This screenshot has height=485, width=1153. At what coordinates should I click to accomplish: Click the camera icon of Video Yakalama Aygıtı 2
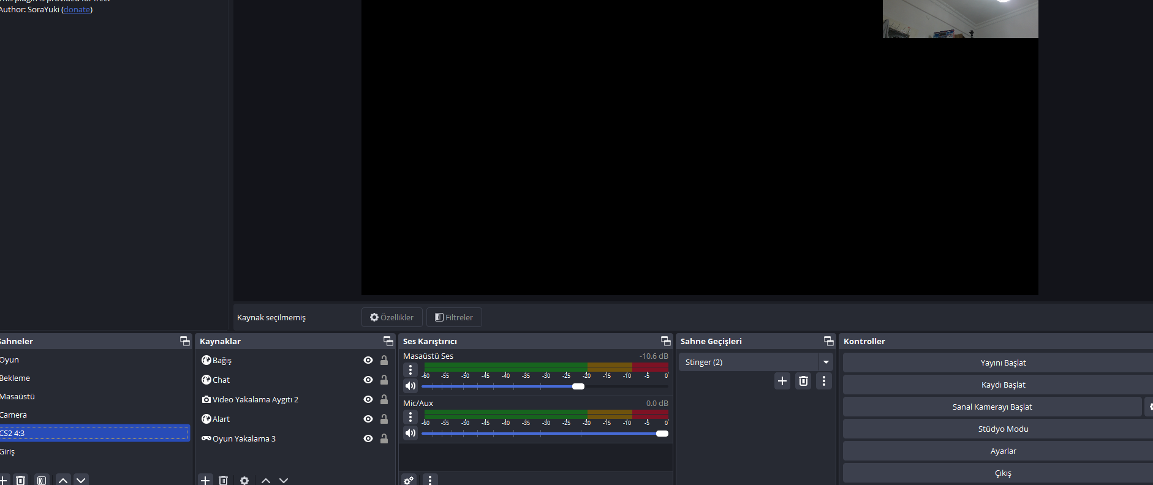pos(206,399)
